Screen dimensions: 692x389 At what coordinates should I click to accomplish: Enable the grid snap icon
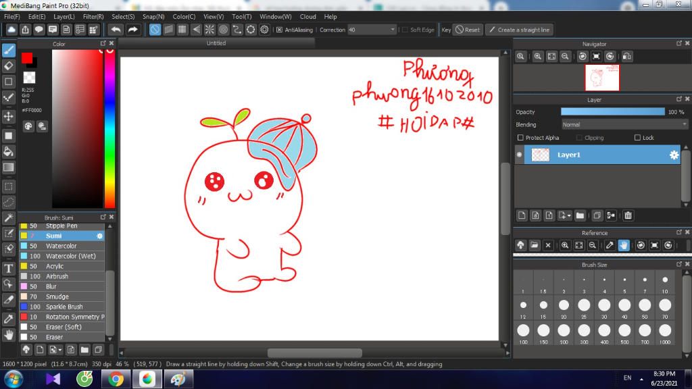pos(182,30)
